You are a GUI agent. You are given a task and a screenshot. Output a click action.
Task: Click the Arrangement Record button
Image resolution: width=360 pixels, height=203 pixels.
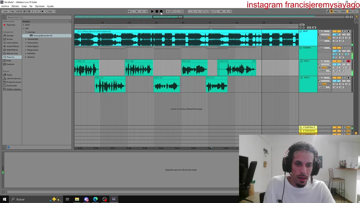[x=161, y=11]
